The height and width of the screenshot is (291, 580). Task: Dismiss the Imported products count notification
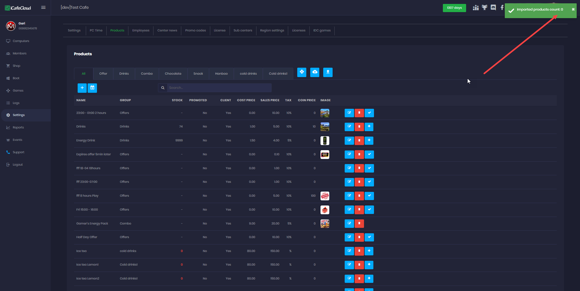(x=573, y=9)
